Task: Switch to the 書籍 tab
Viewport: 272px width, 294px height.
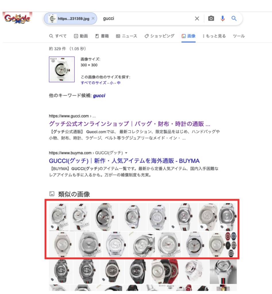Action: tap(102, 36)
